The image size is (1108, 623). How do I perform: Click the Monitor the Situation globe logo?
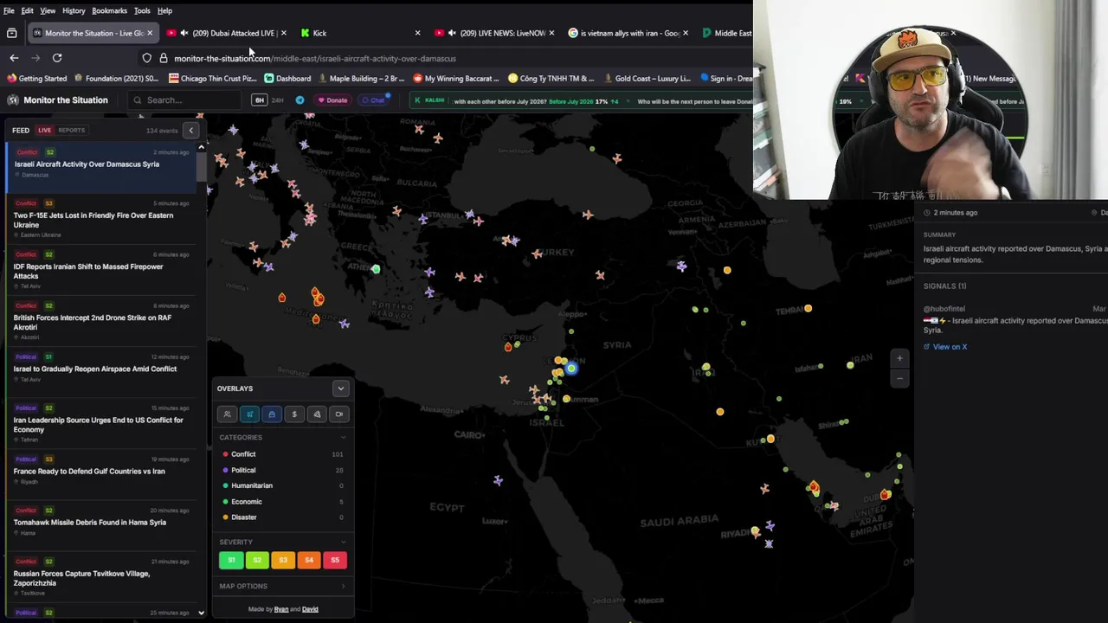13,100
